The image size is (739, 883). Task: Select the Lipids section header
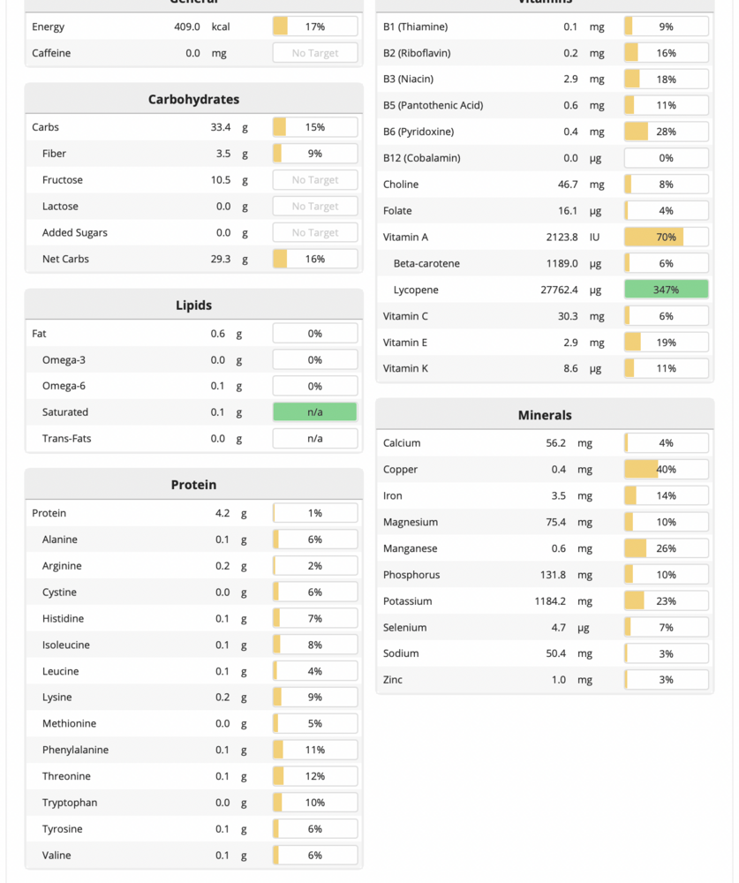coord(193,306)
